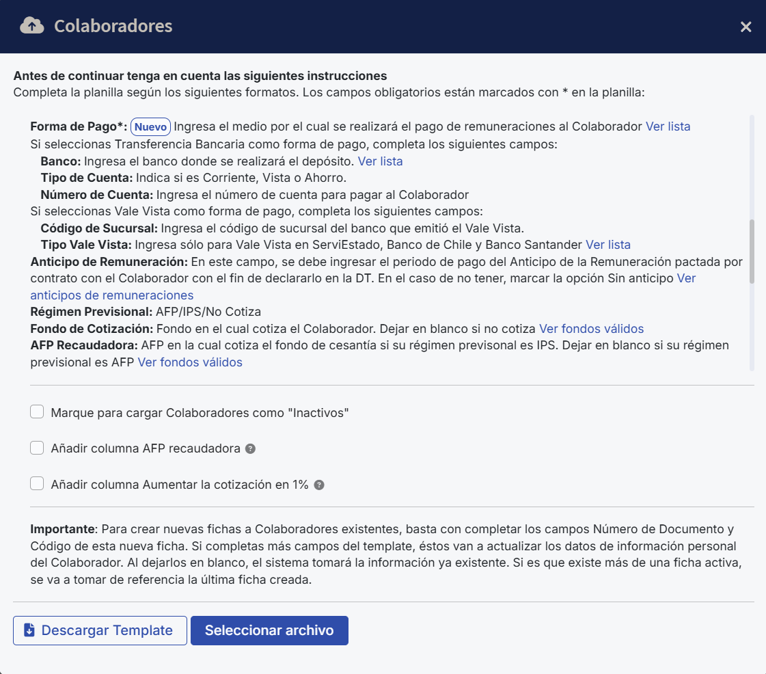Open Ver lista for Tipo Vale Vista

608,244
